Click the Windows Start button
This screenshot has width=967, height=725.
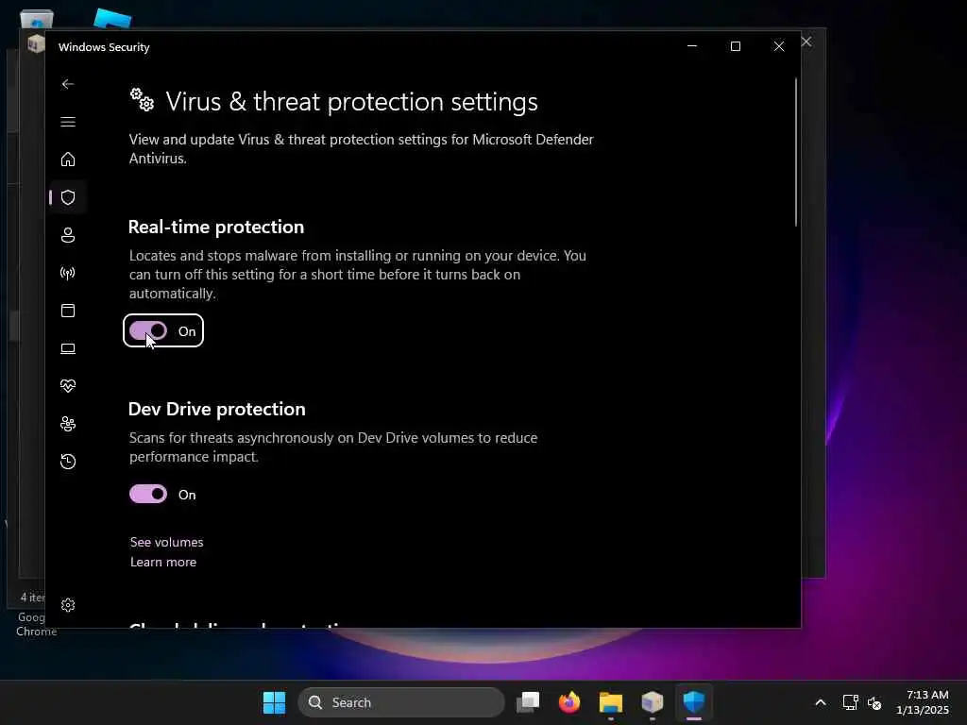pos(275,702)
